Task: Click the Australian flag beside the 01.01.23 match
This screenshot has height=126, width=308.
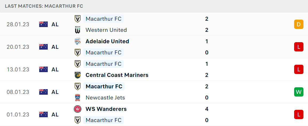Action: (x=43, y=115)
